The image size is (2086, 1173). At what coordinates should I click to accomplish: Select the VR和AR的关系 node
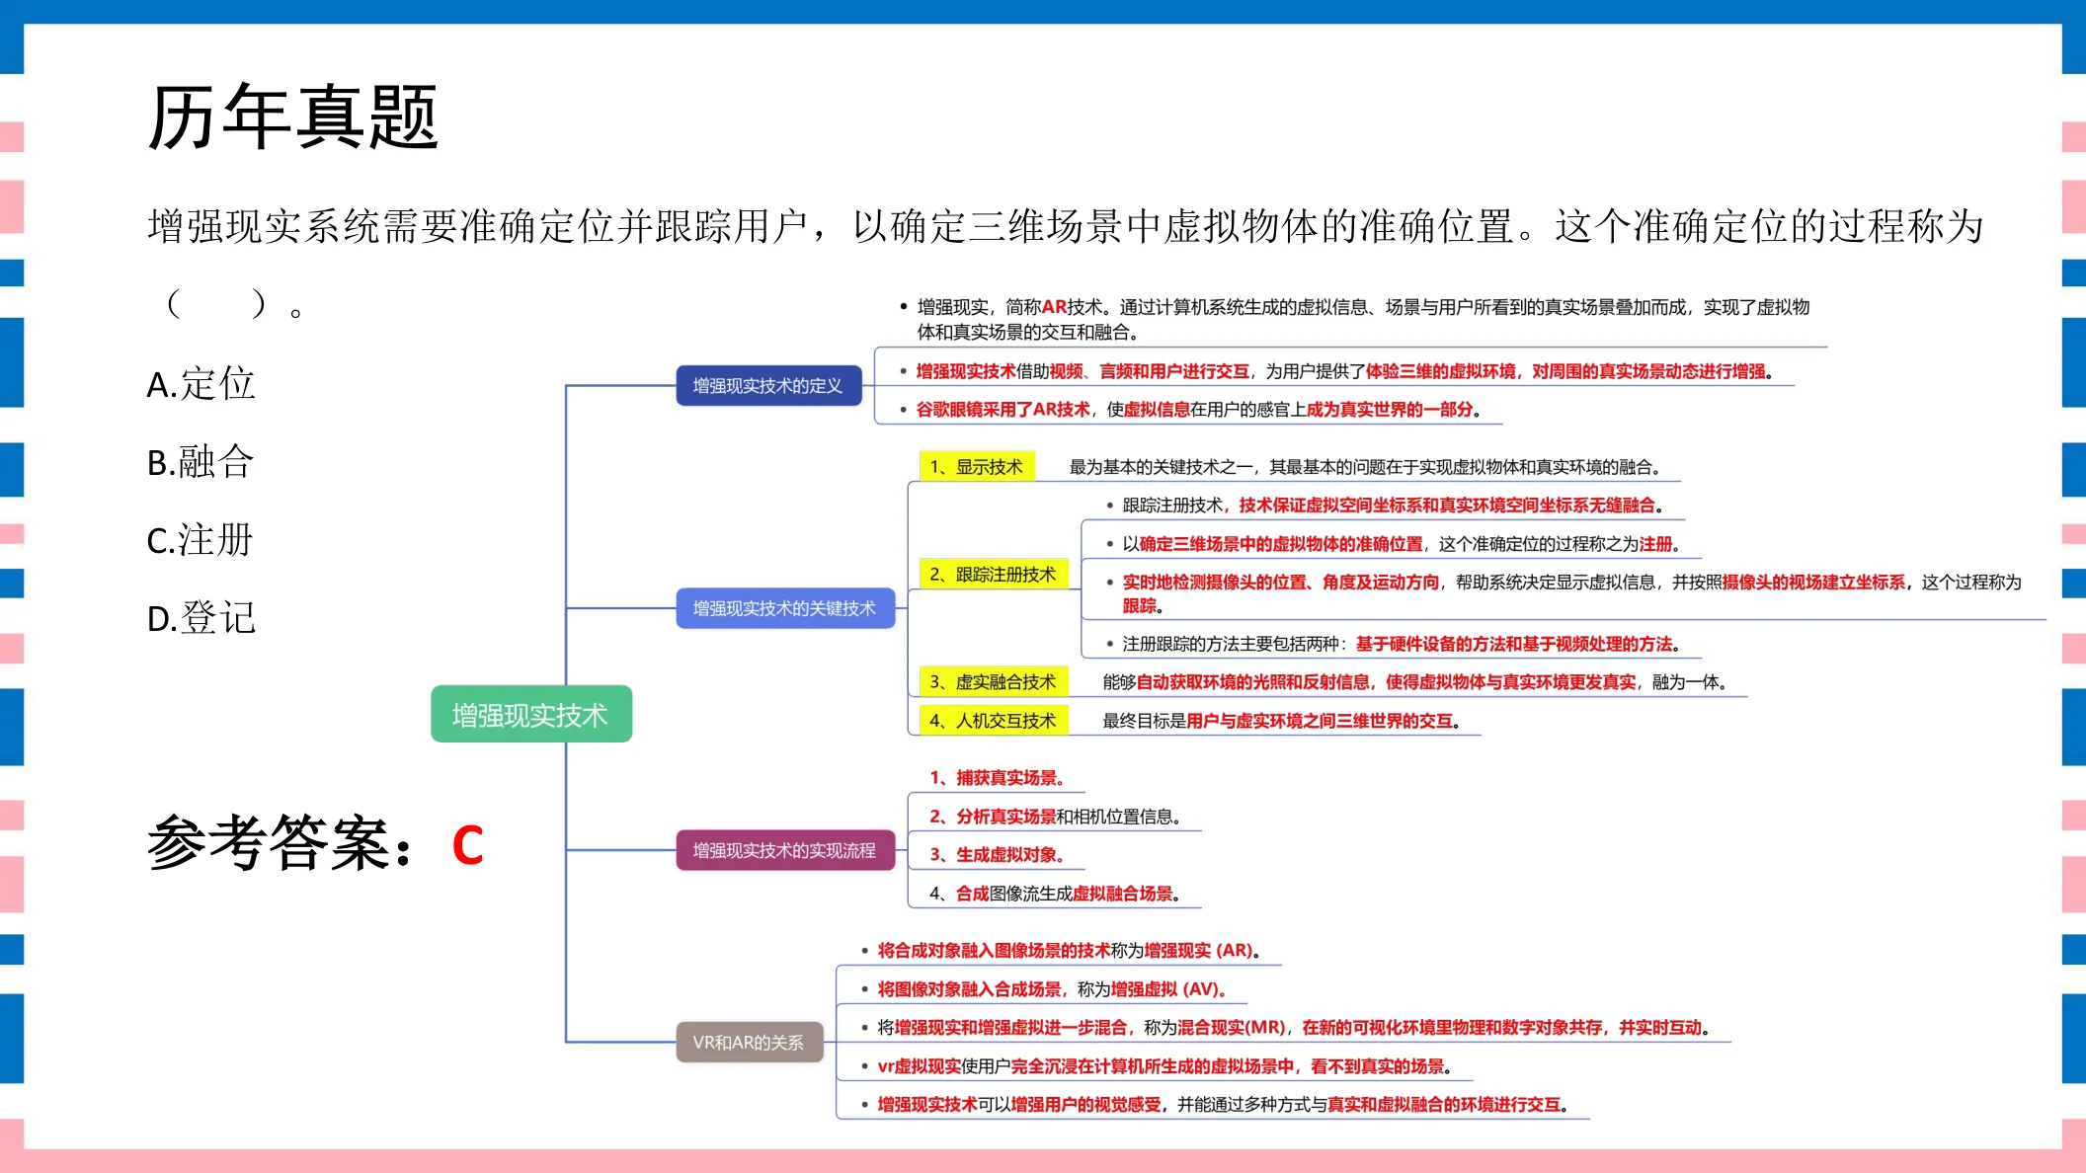click(x=750, y=1042)
